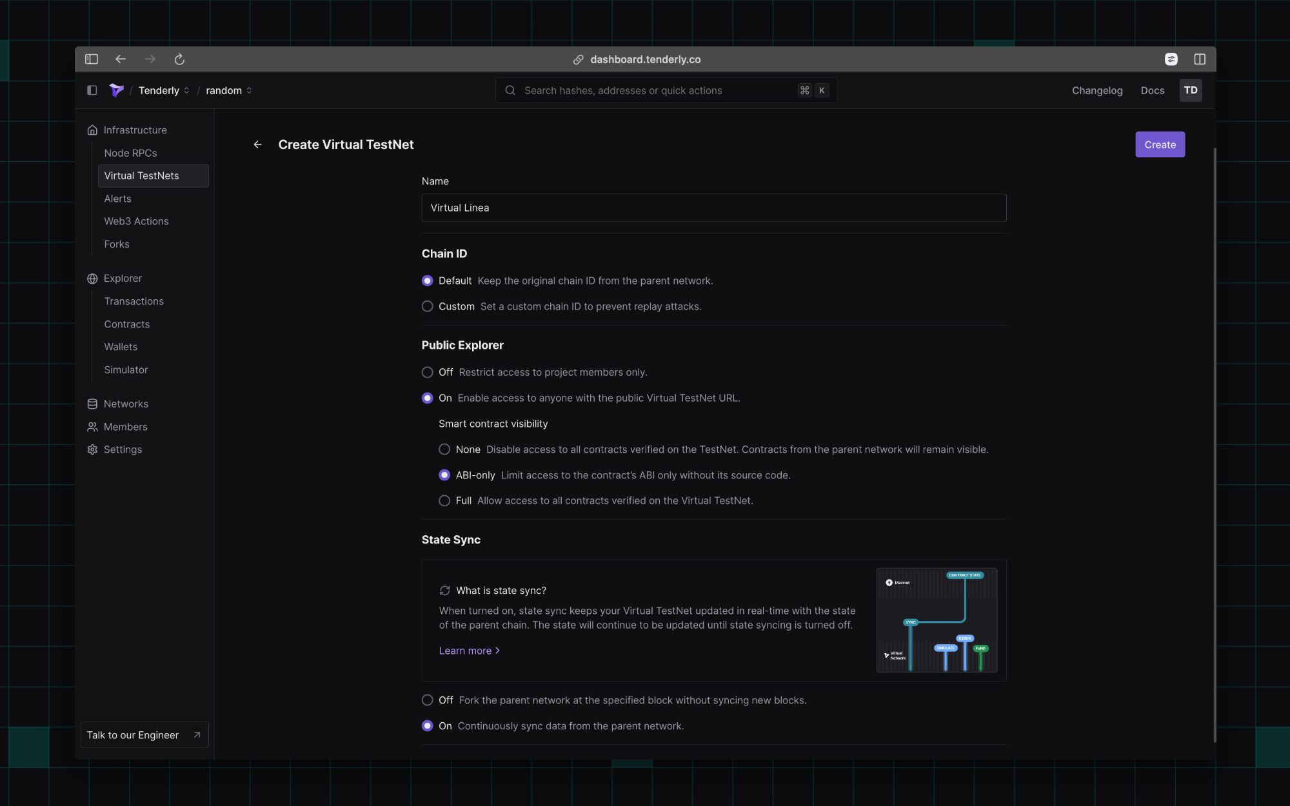This screenshot has width=1290, height=806.
Task: Click the state sync diagram thumbnail
Action: [937, 620]
